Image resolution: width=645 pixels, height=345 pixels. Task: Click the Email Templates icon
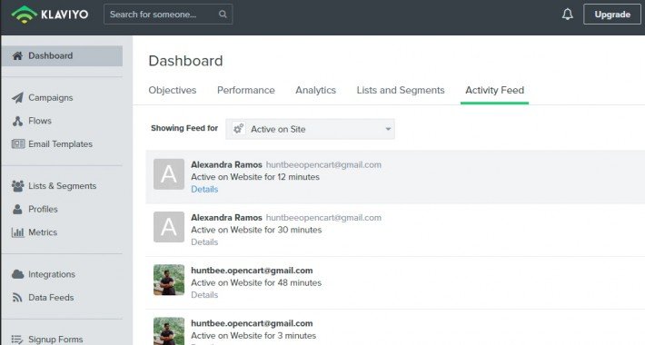point(18,144)
